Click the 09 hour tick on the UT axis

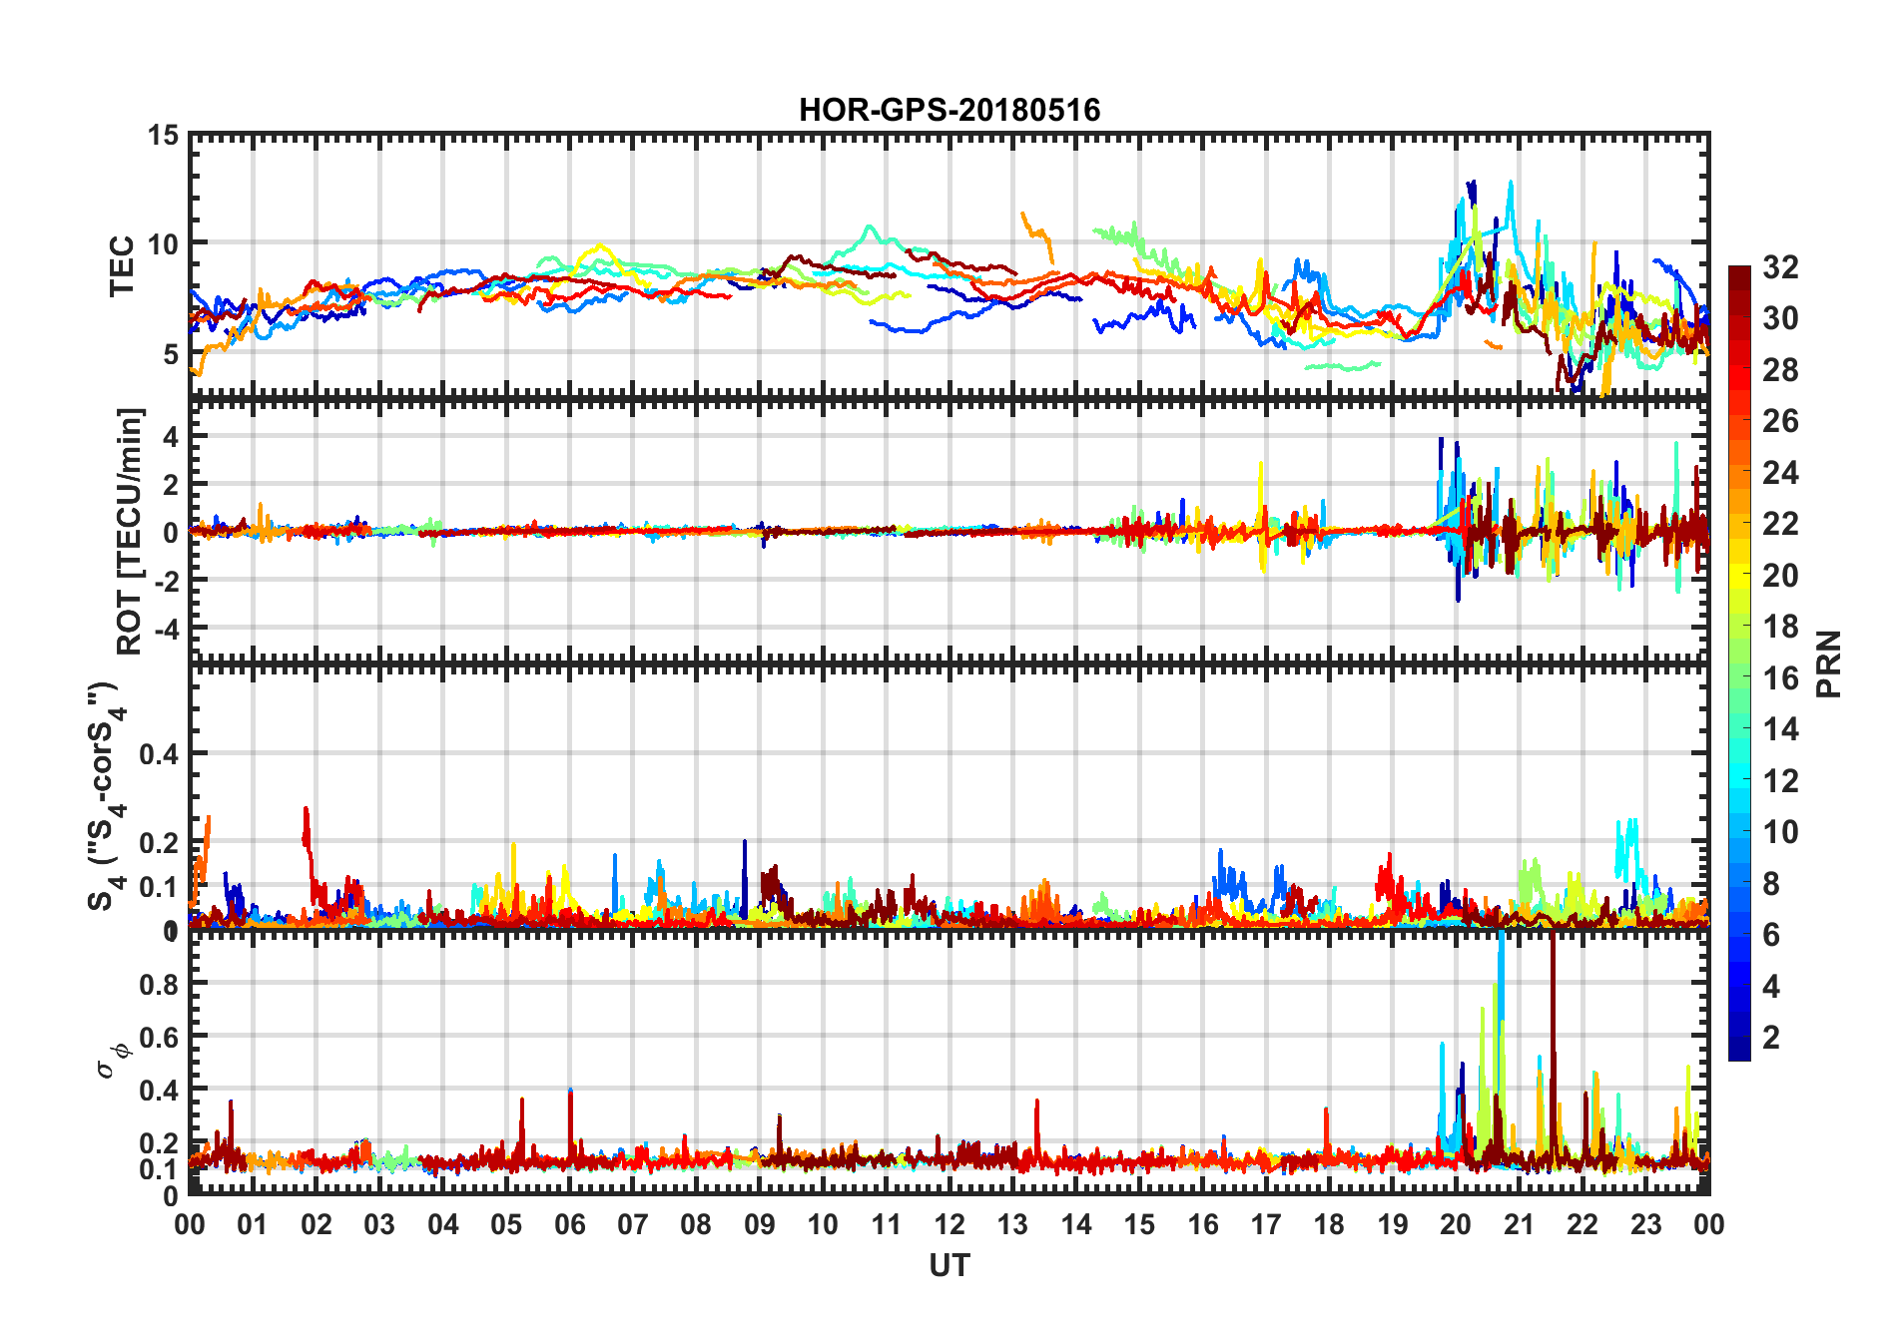(760, 1224)
